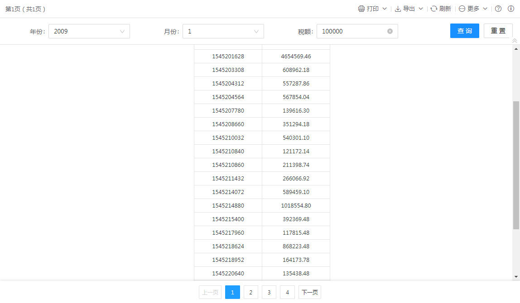Select table cell 1545214880
The width and height of the screenshot is (520, 303).
228,206
